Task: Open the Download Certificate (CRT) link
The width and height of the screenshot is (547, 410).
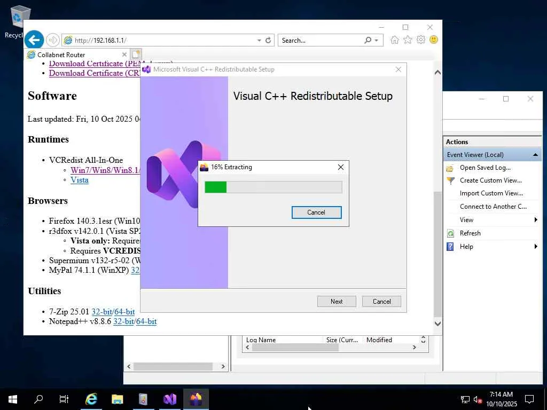Action: click(94, 73)
